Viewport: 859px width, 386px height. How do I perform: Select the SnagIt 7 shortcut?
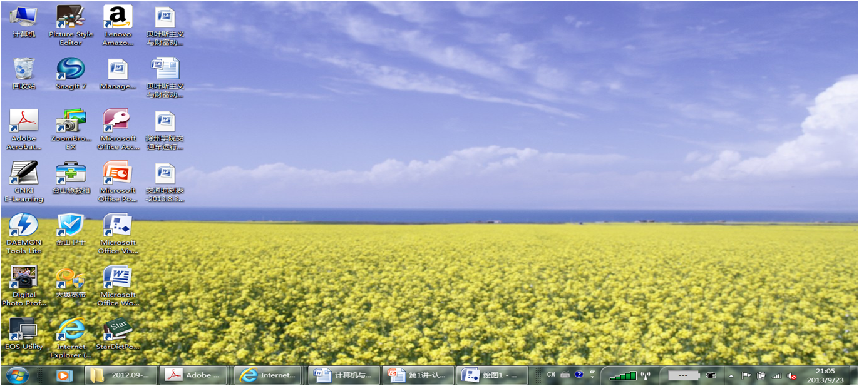coord(71,73)
